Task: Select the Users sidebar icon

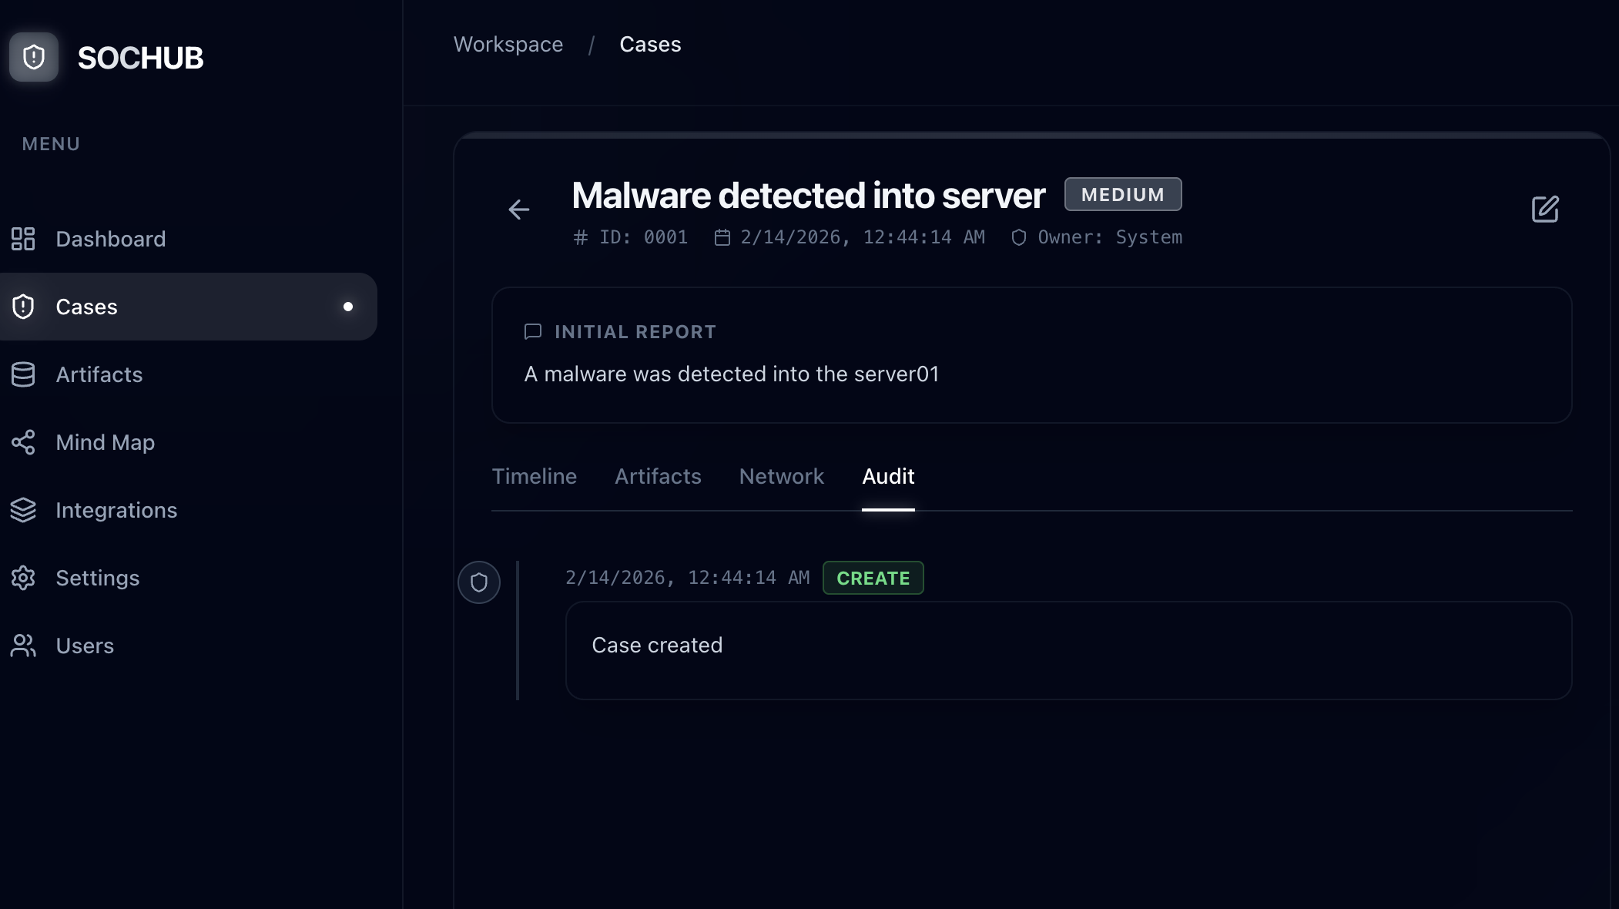Action: 22,646
